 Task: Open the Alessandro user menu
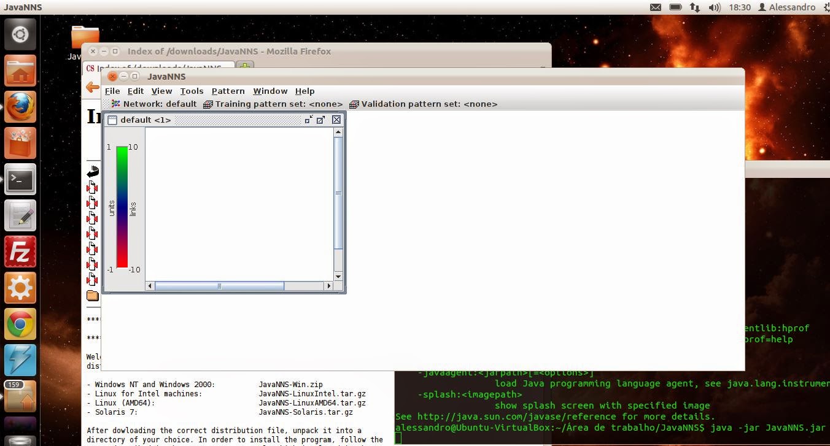(787, 7)
